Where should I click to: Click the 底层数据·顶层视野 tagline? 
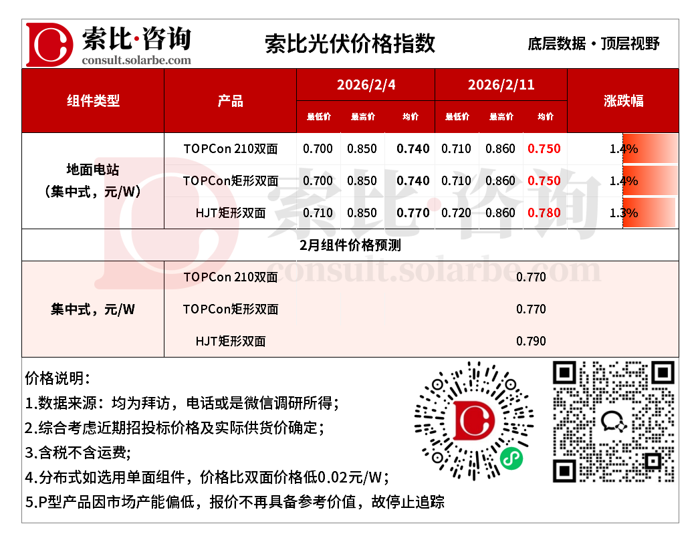(x=594, y=42)
